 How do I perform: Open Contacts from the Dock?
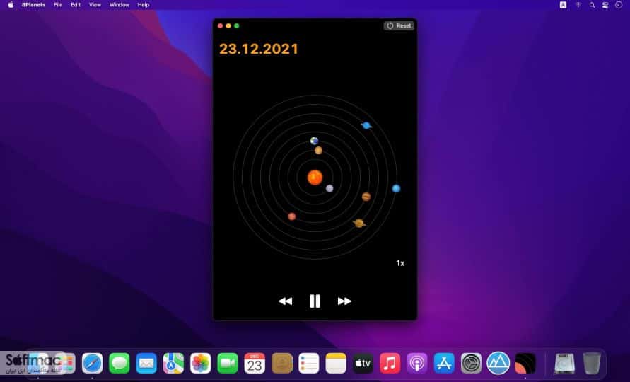[281, 363]
